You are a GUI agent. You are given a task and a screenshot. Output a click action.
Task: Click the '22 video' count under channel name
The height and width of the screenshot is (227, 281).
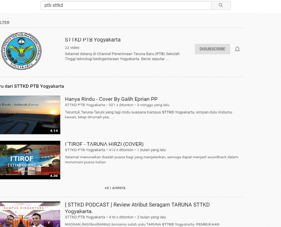click(x=72, y=48)
